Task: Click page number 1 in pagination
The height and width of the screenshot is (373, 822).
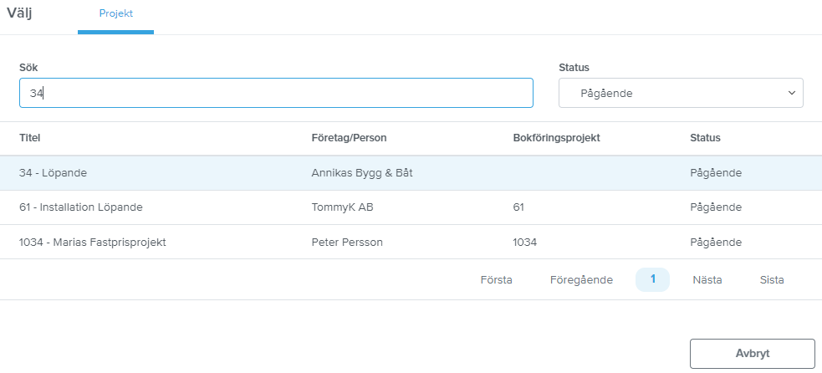Action: tap(653, 279)
